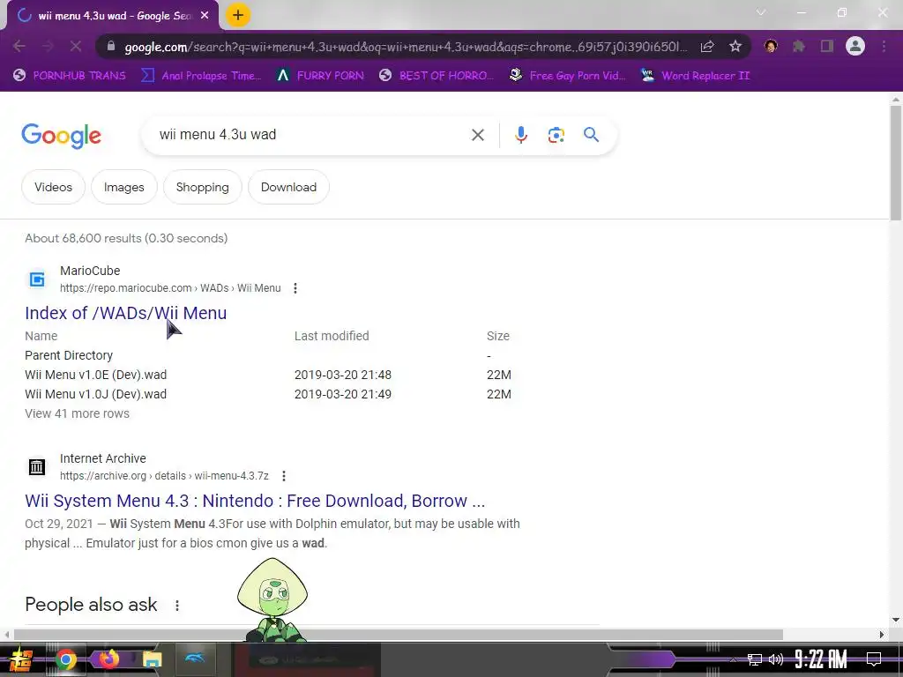Launch Firefox from the taskbar
The image size is (903, 677).
109,659
